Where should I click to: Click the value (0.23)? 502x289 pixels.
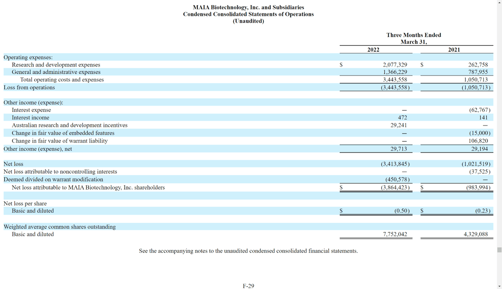[x=483, y=211]
